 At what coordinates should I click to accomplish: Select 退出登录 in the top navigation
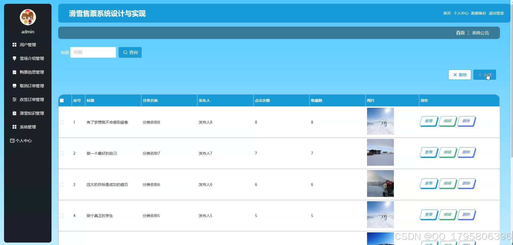[496, 13]
